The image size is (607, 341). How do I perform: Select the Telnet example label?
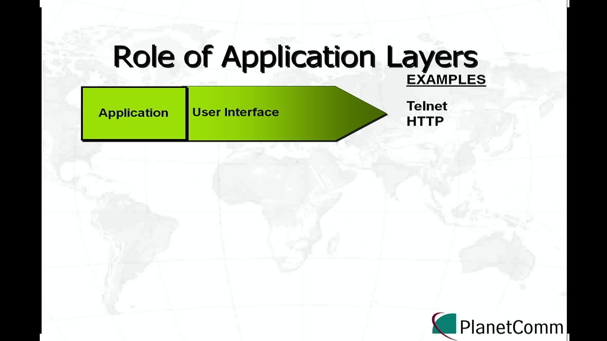(x=427, y=105)
